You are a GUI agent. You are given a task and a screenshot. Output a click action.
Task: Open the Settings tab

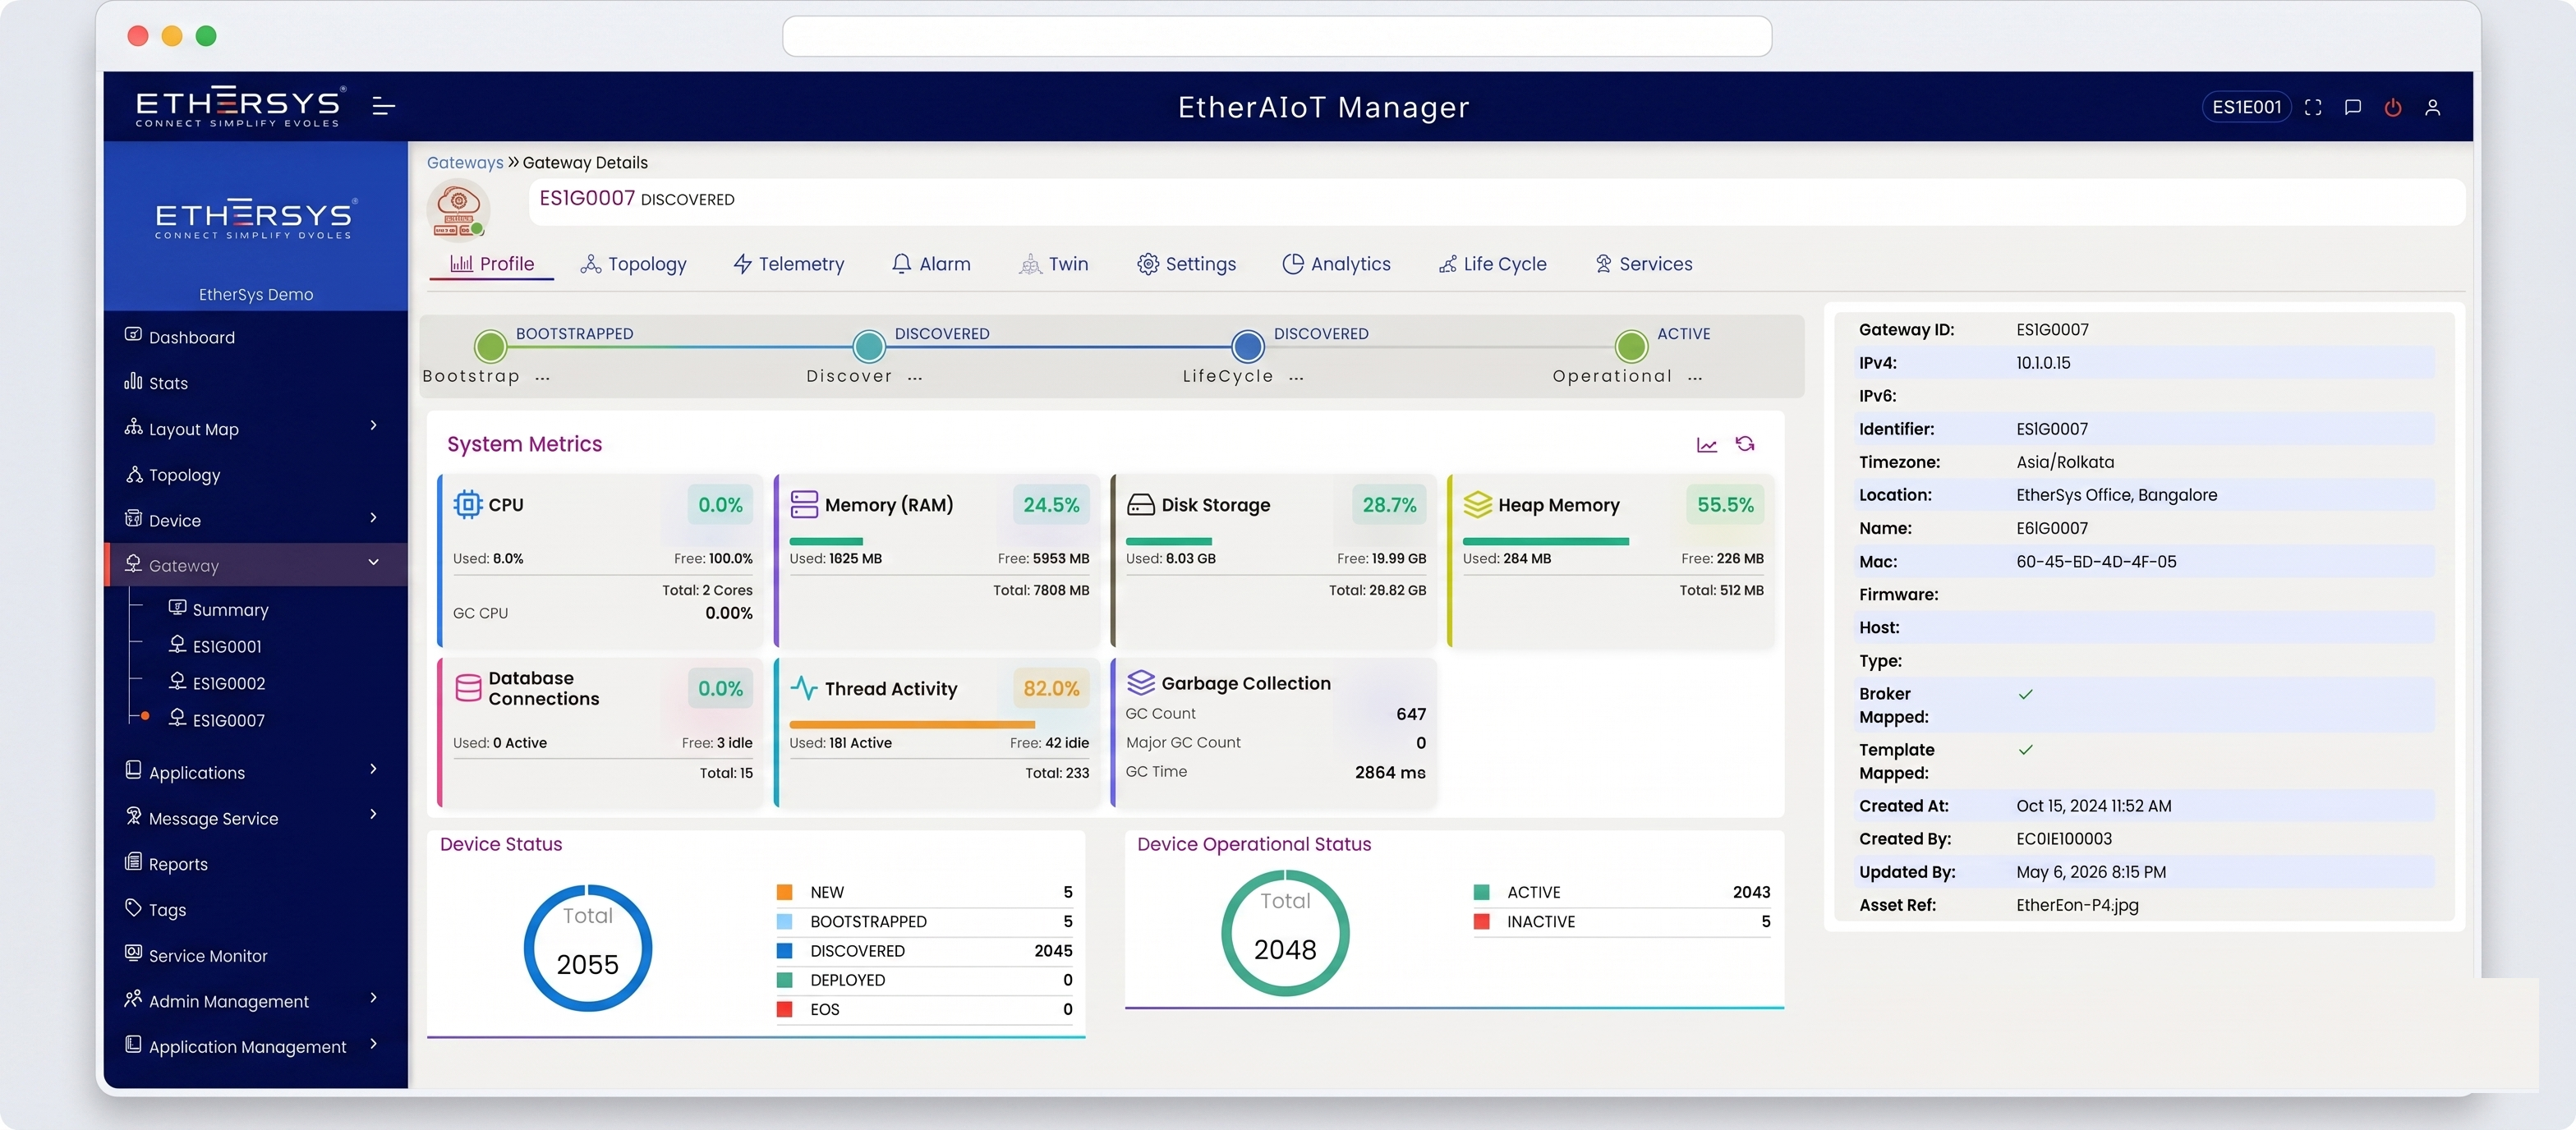click(x=1186, y=264)
